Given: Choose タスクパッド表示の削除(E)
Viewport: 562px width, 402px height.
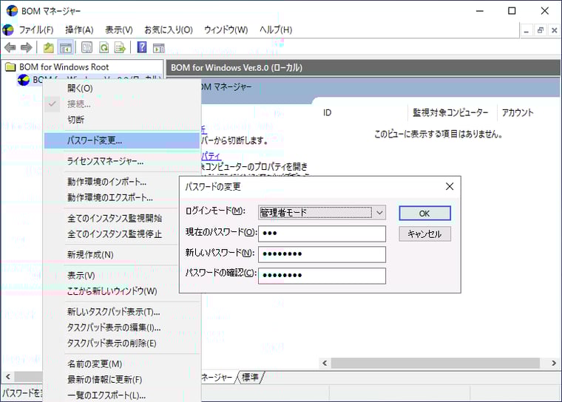Looking at the screenshot, I should tap(122, 344).
